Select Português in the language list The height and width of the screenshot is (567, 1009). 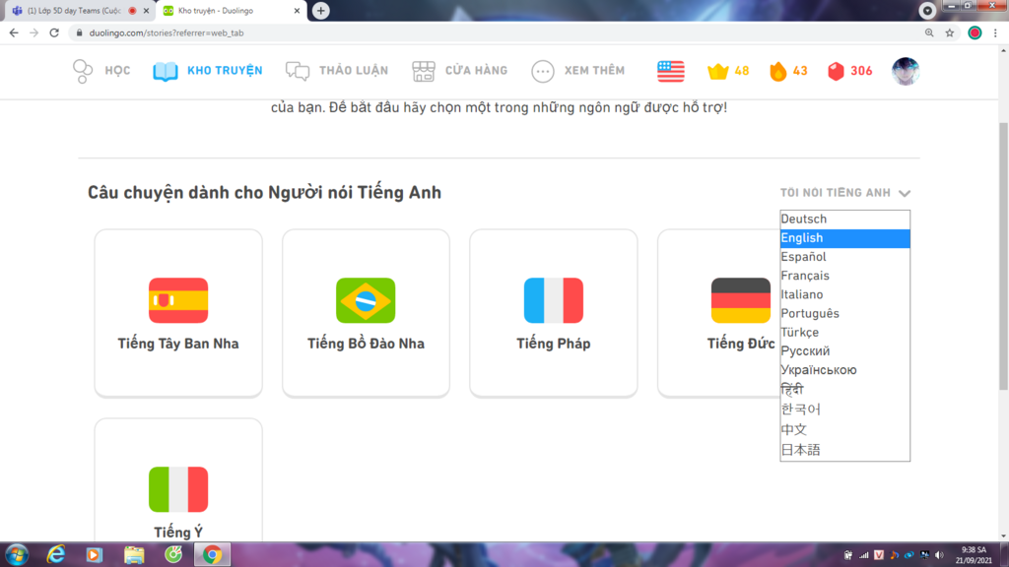tap(844, 313)
